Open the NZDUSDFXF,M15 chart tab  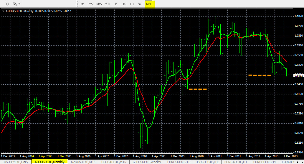[x=83, y=162]
